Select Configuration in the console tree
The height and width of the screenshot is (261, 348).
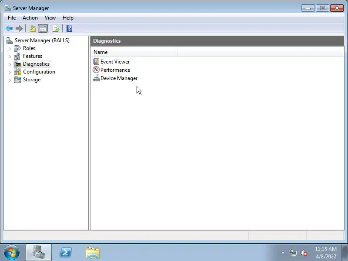click(x=39, y=72)
